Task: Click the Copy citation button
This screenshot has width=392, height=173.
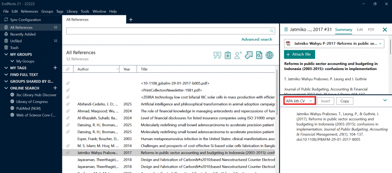Action: pos(345,101)
